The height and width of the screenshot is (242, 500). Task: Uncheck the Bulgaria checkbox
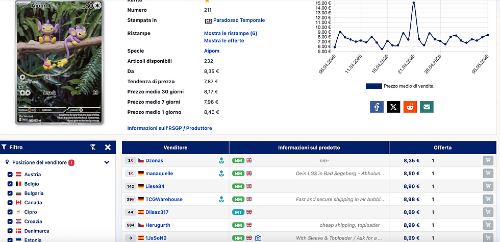point(10,193)
